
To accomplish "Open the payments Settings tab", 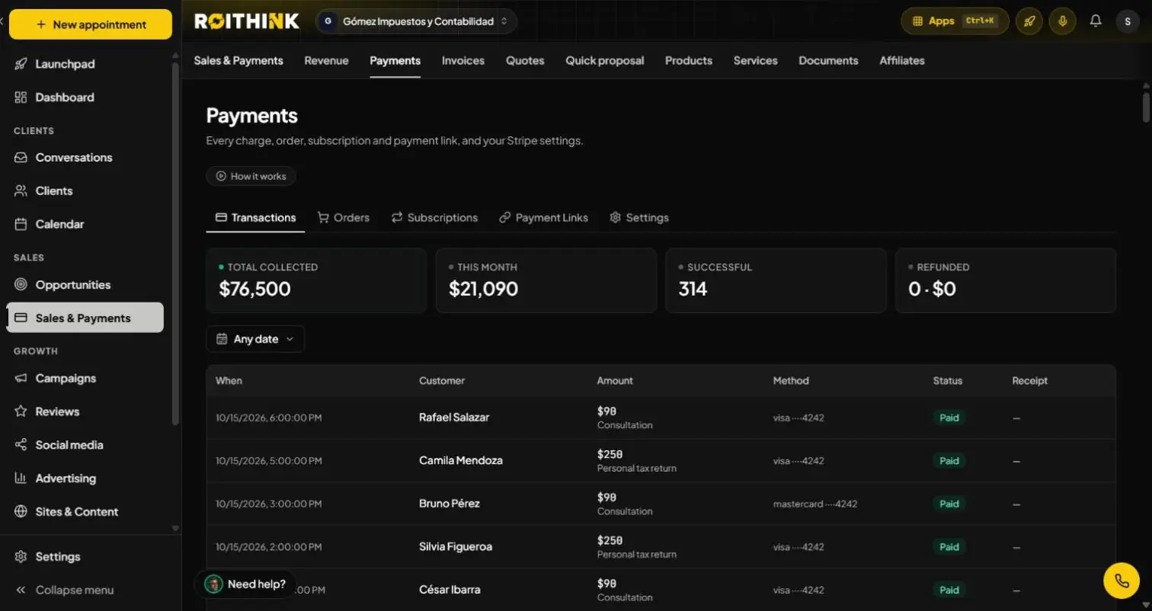I will [639, 218].
